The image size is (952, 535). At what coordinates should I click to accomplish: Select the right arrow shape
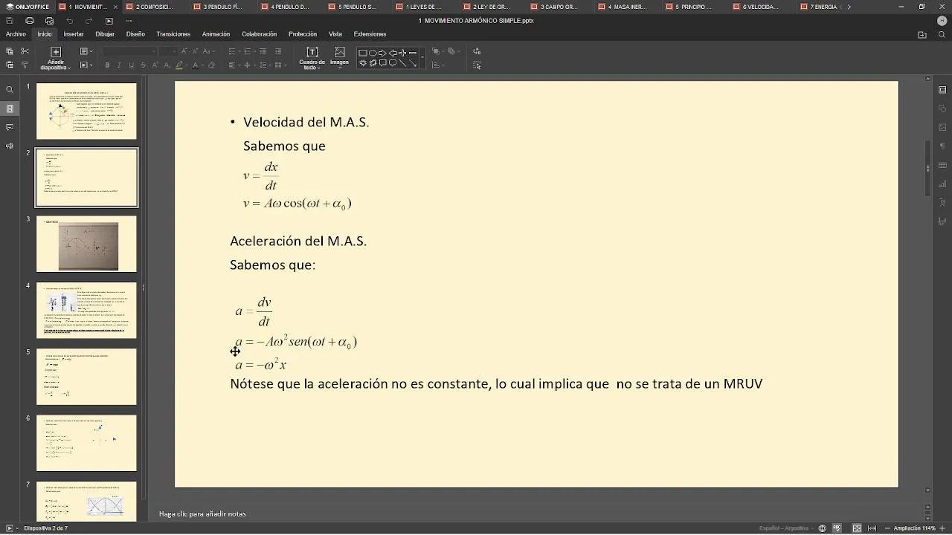click(383, 53)
